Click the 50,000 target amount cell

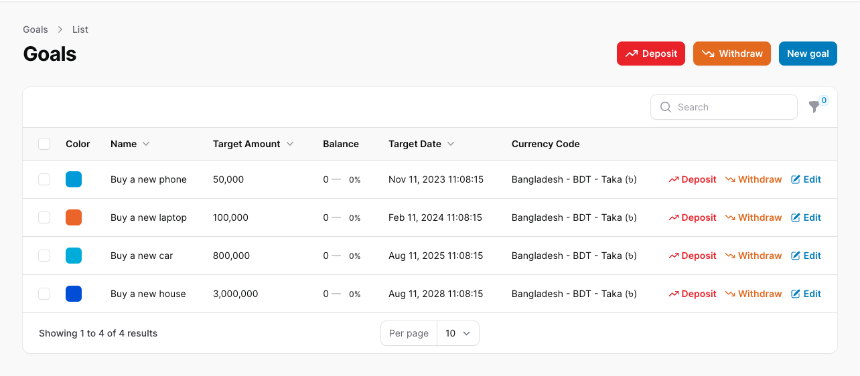tap(228, 179)
